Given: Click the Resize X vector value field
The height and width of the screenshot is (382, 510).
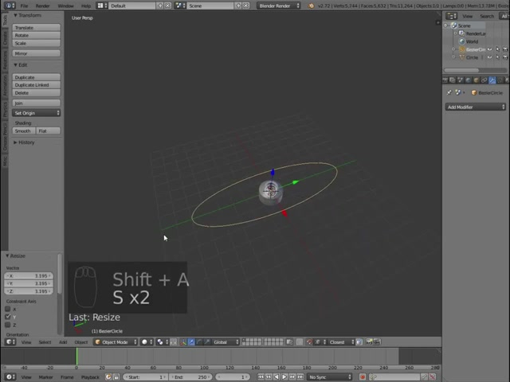Looking at the screenshot, I should [30, 276].
